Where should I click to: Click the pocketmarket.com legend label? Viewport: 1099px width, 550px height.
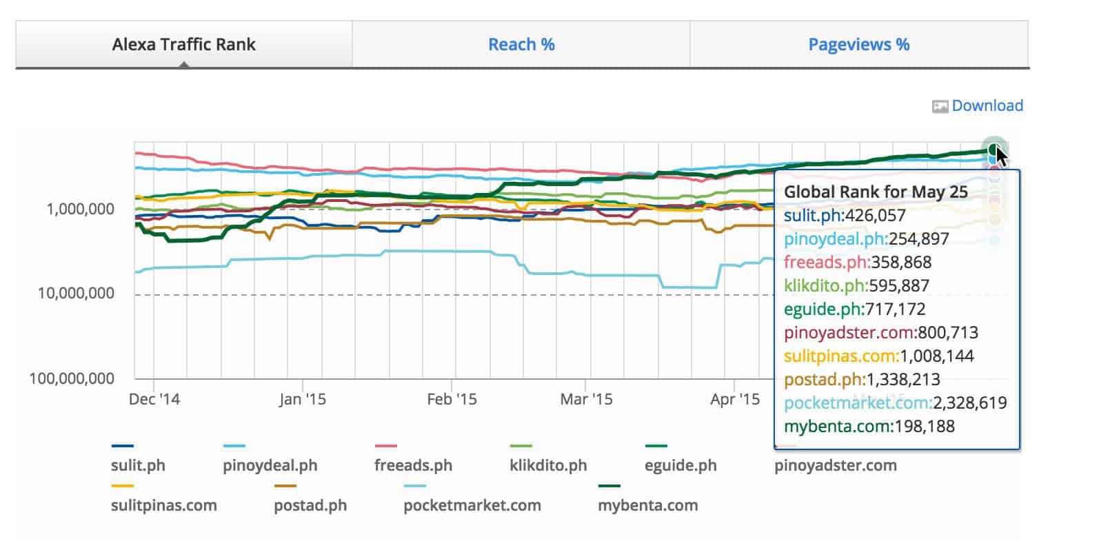click(472, 505)
